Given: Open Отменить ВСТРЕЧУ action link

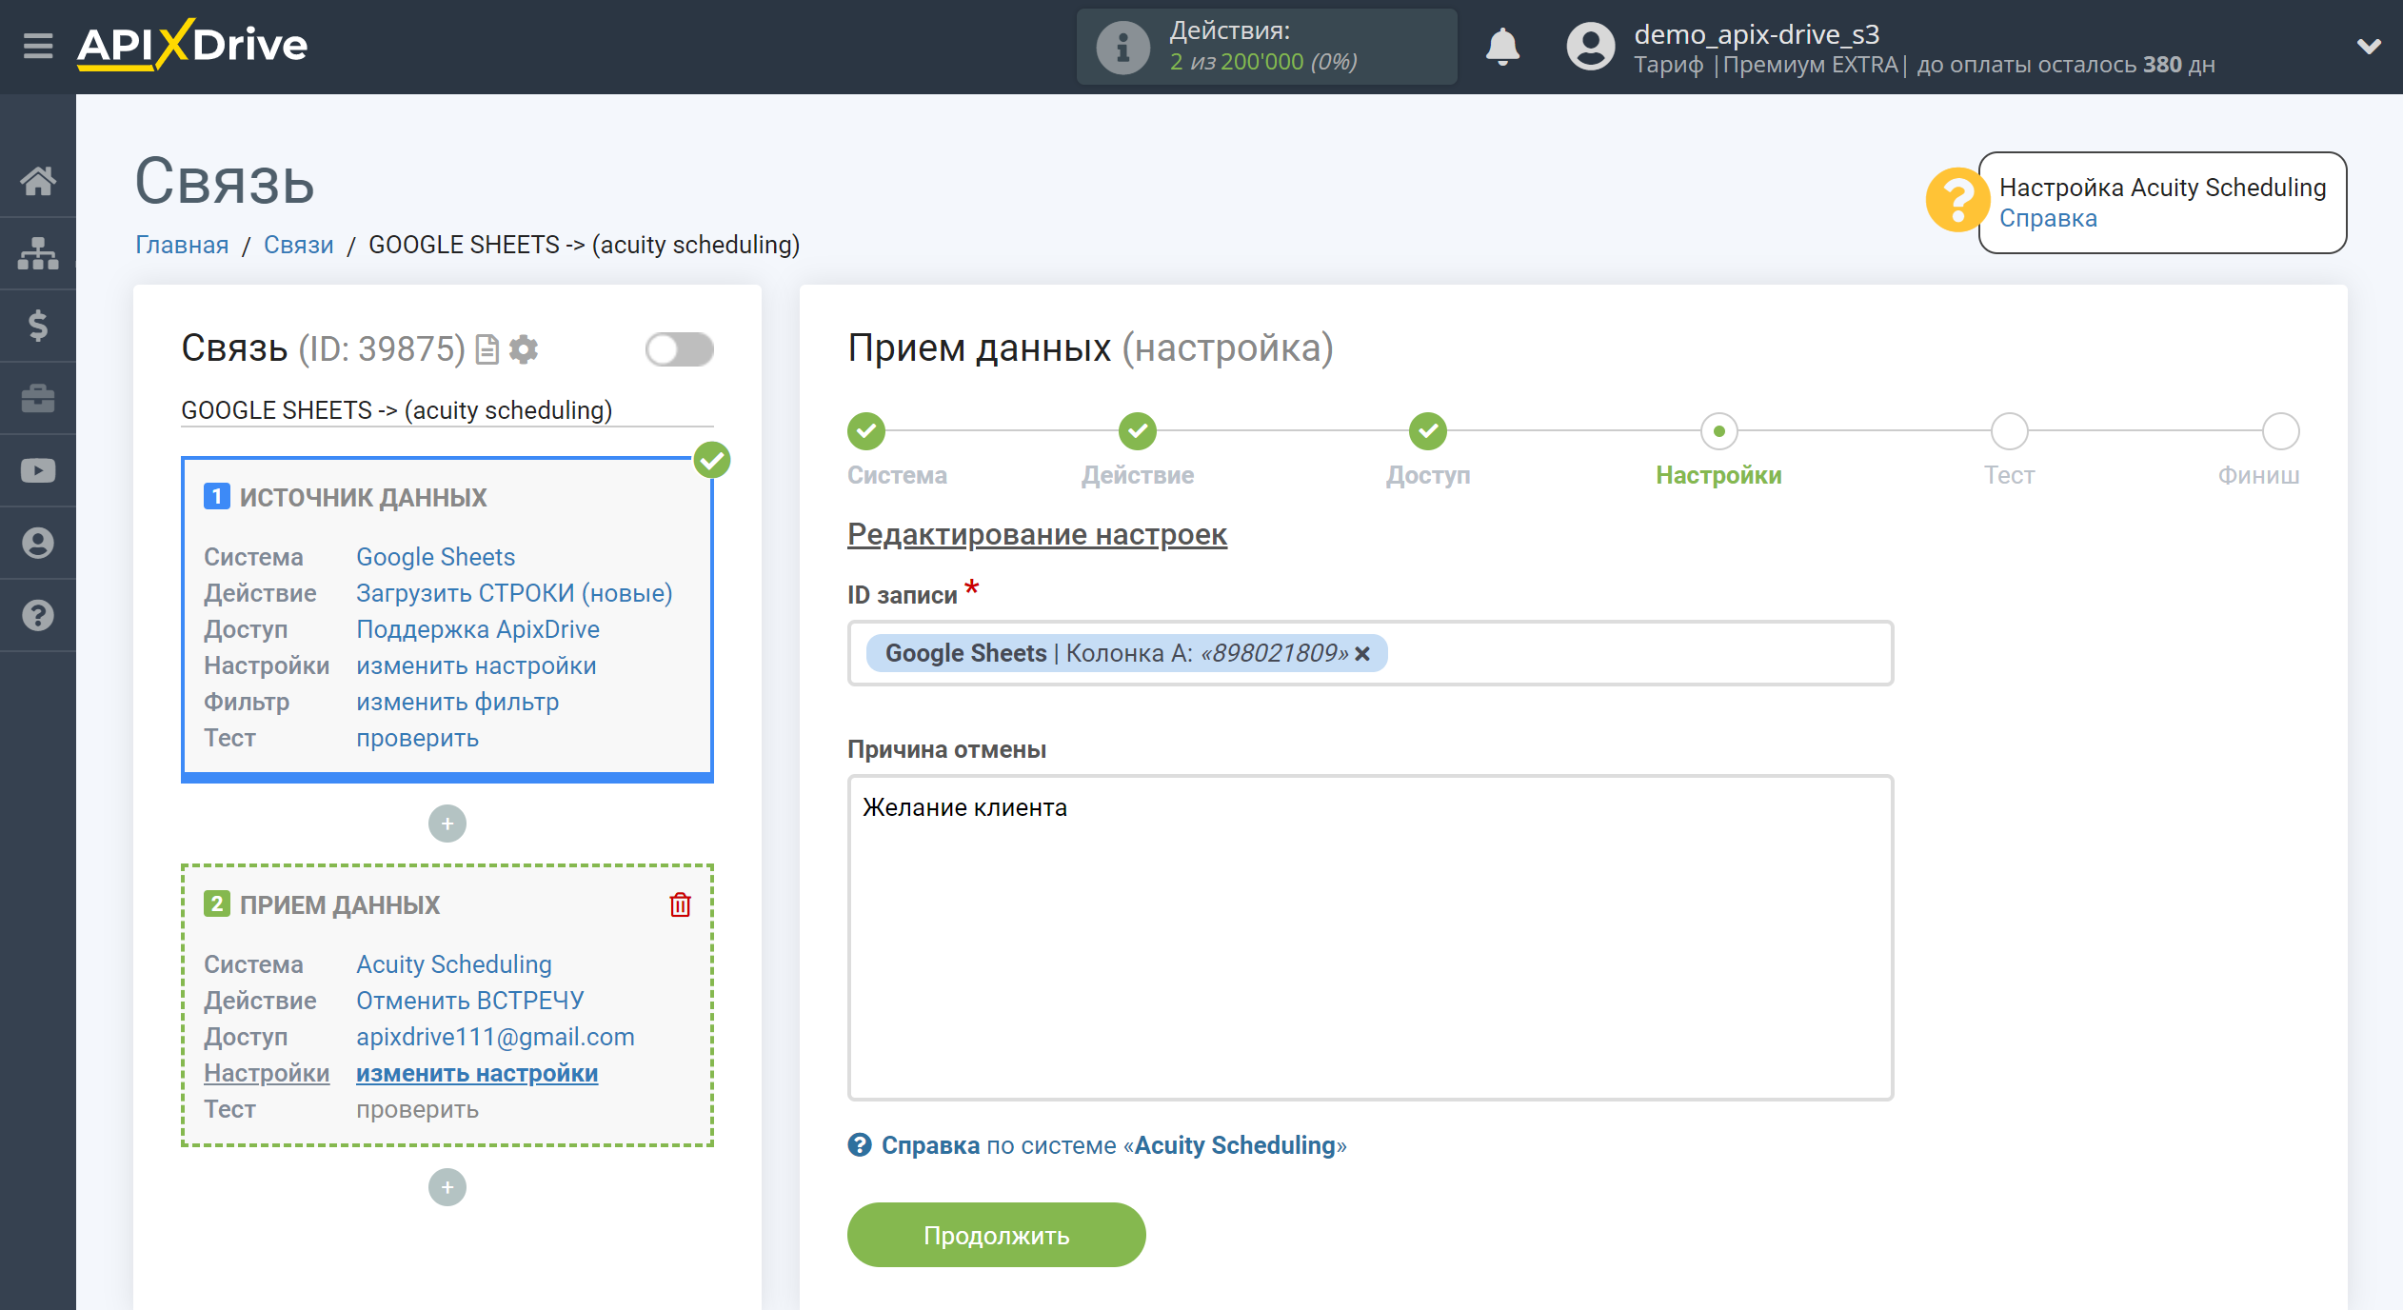Looking at the screenshot, I should coord(470,1001).
